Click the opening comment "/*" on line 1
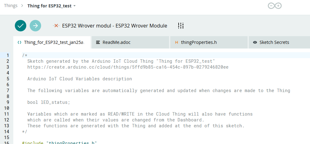Viewport: 310px width, 144px height. (25, 55)
